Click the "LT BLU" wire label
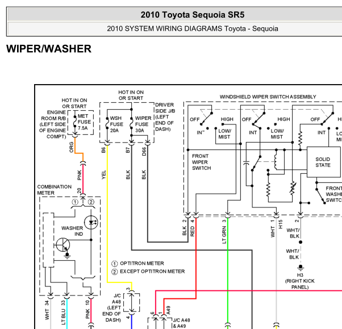Image resolution: width=342 pixels, height=329 pixels. click(x=63, y=316)
